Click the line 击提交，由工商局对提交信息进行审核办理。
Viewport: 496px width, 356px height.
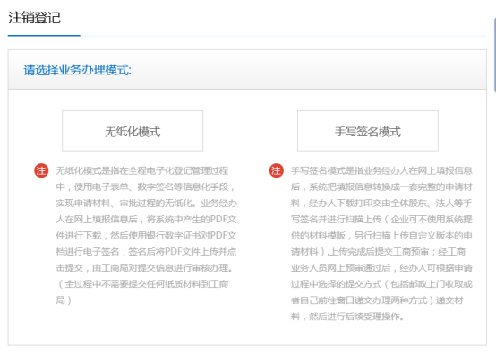[x=145, y=268]
